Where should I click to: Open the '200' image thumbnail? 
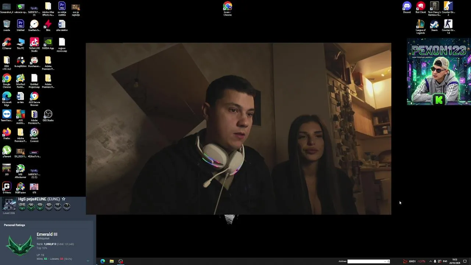click(x=7, y=170)
